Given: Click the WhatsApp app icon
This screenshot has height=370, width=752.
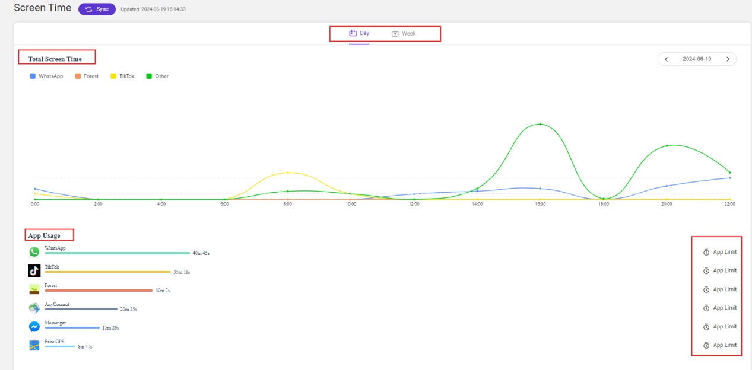Looking at the screenshot, I should (x=34, y=252).
